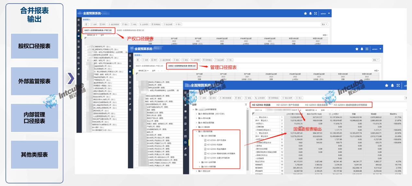Click 提交 button in back window toolbar
The image size is (412, 186).
point(125,24)
